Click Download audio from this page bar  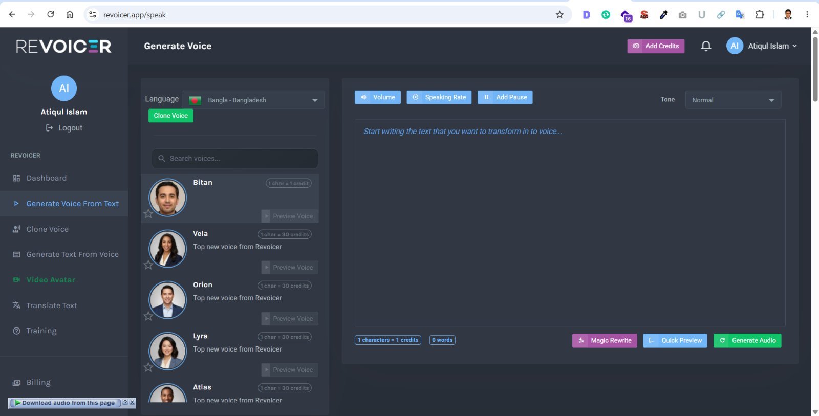coord(66,403)
